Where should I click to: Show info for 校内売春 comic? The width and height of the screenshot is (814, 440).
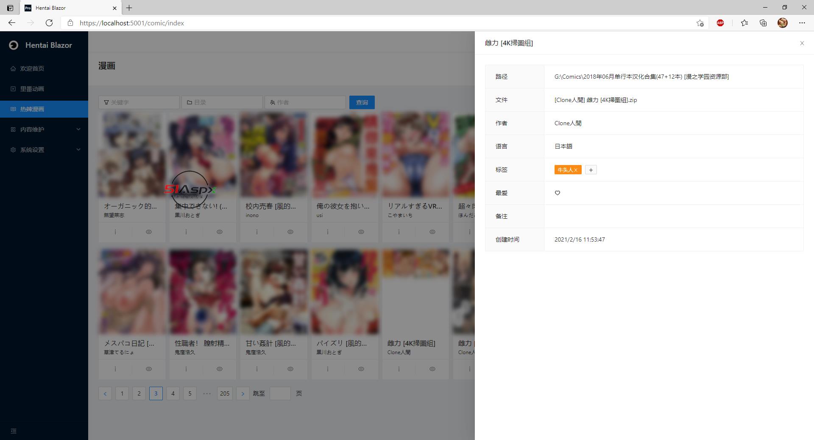257,232
